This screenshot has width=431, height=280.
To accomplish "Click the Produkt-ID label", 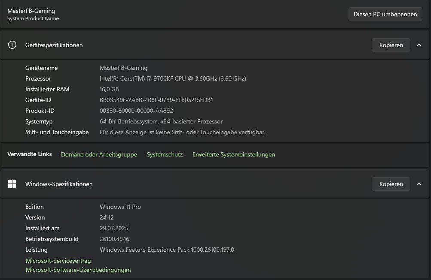I will pos(40,111).
